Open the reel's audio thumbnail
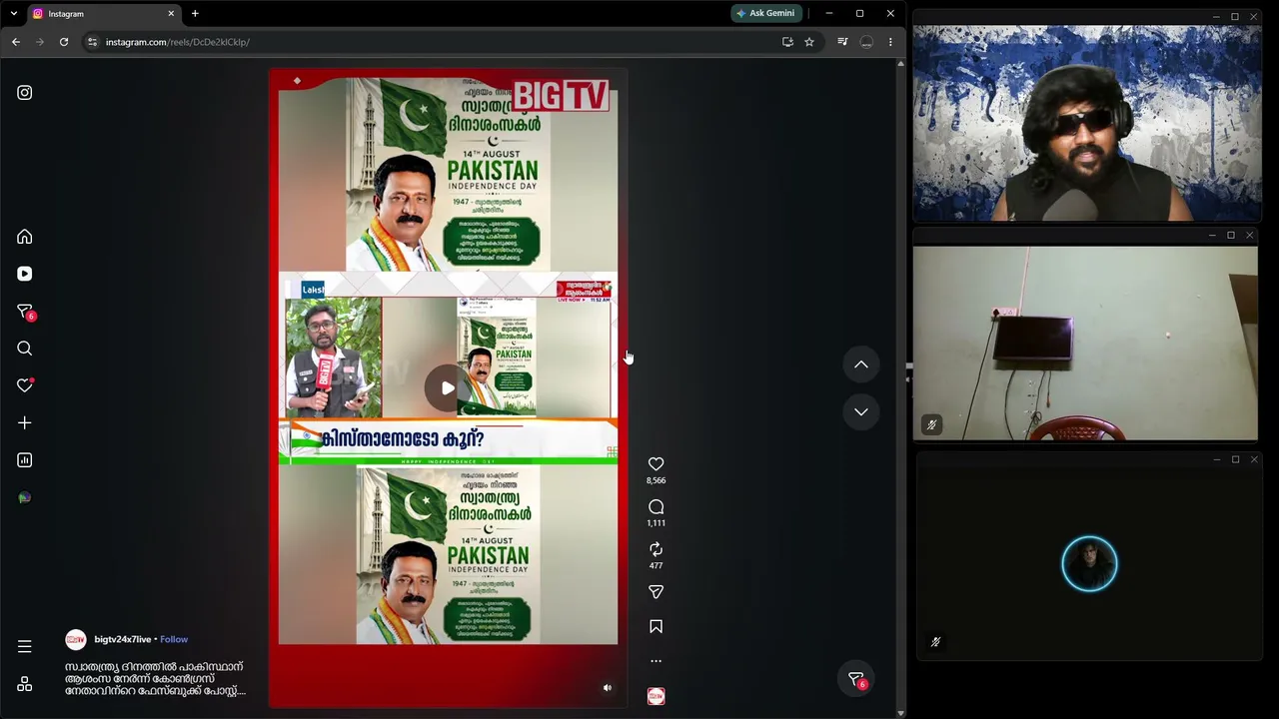Viewport: 1279px width, 719px height. (x=655, y=696)
